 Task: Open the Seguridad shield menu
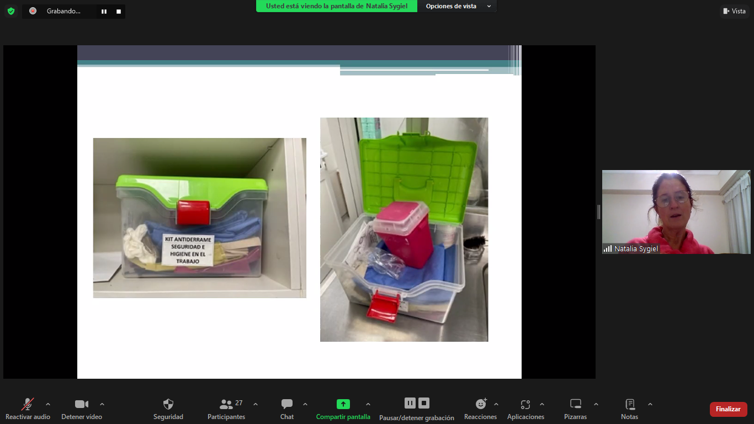click(x=168, y=409)
